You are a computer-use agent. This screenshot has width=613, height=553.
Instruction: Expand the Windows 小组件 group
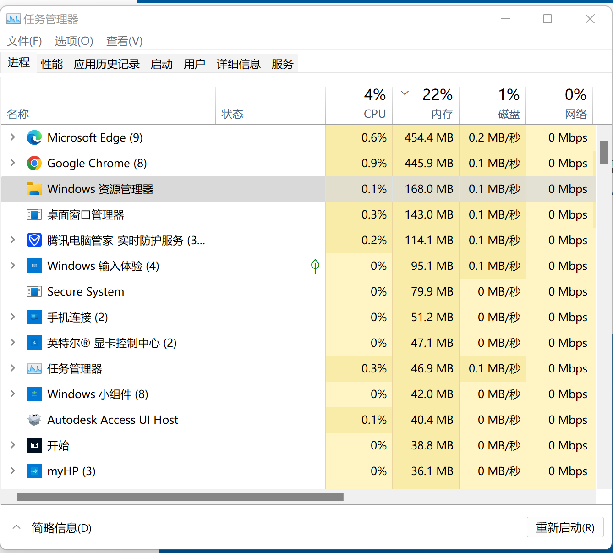point(12,394)
